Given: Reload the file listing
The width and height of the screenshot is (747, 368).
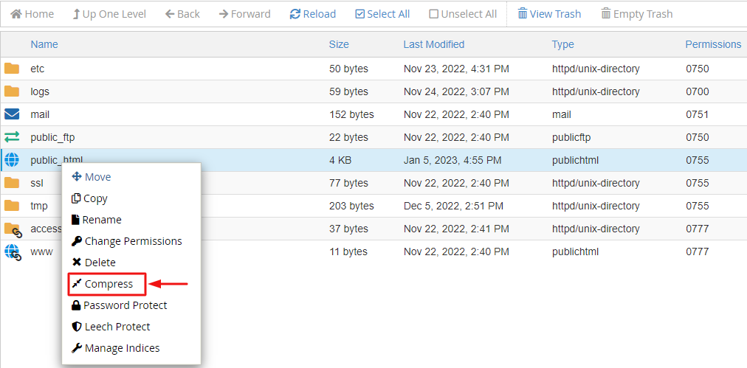Looking at the screenshot, I should (x=313, y=14).
